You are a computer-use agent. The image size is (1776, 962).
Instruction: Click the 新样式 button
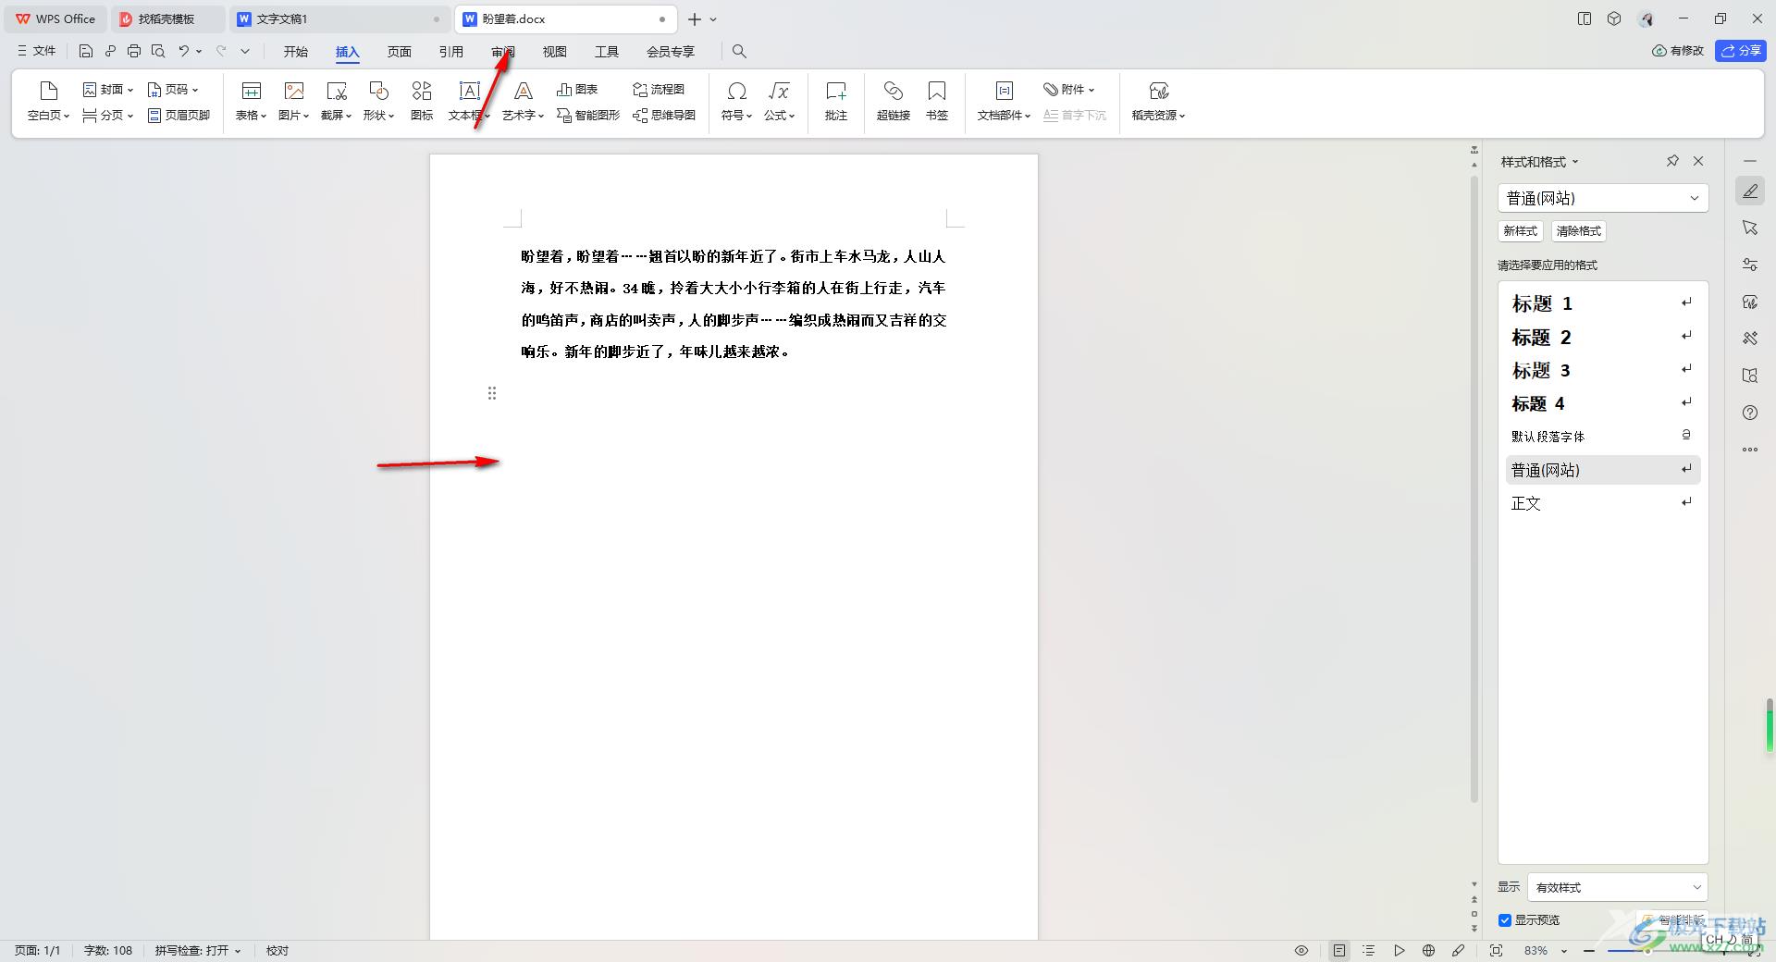point(1521,231)
